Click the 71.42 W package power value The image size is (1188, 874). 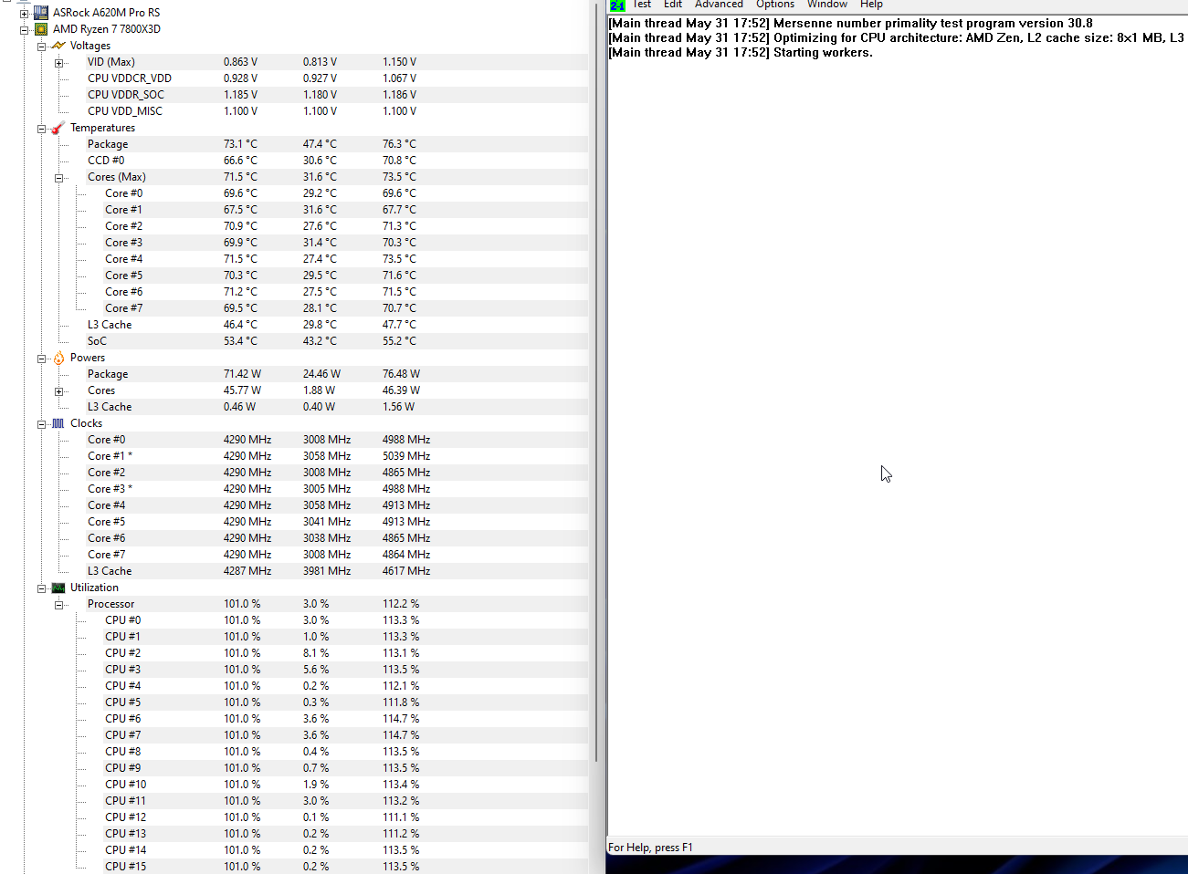point(242,374)
